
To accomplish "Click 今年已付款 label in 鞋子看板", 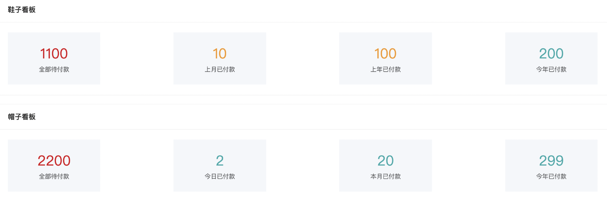I will (551, 69).
